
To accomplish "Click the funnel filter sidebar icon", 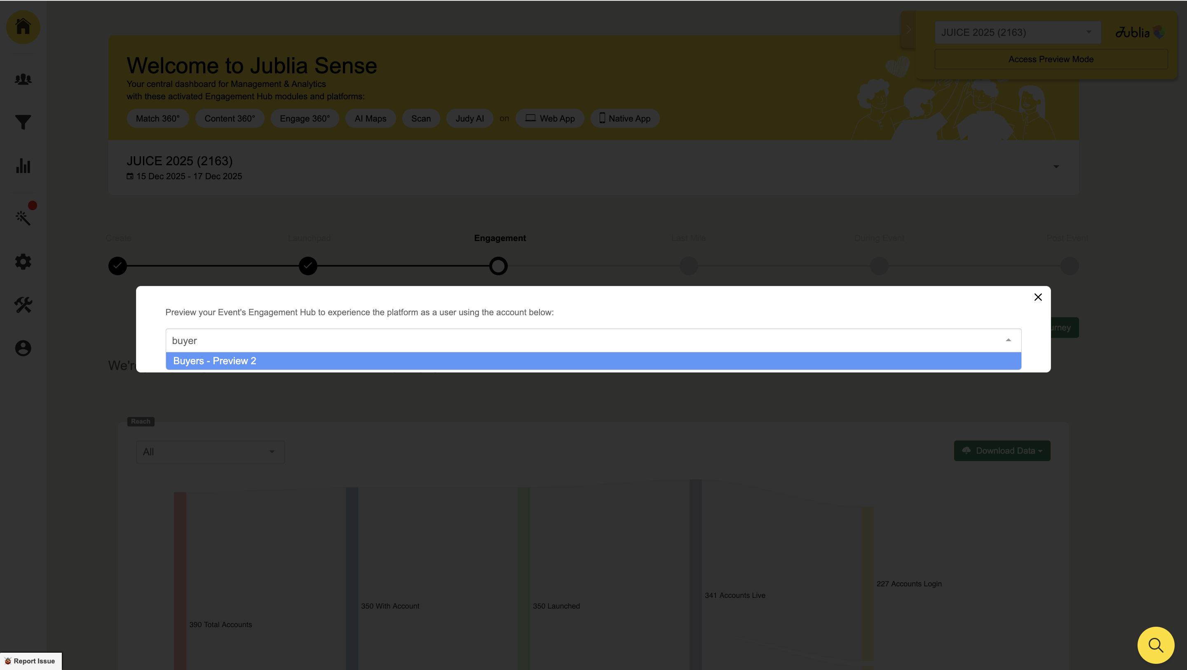I will coord(23,122).
